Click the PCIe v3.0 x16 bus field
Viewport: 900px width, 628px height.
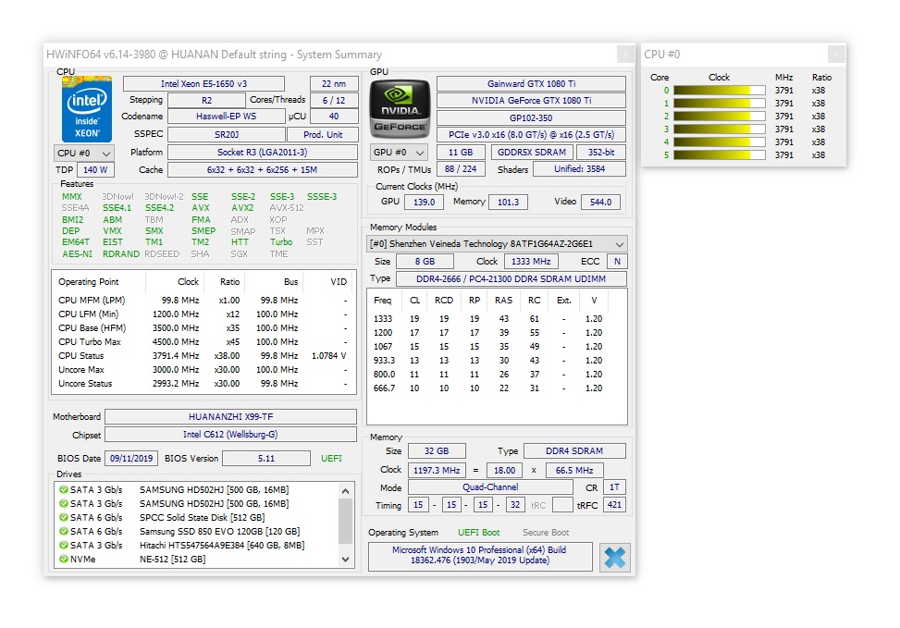coord(531,134)
